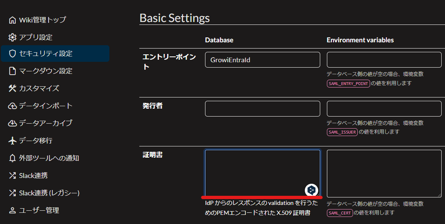Image resolution: width=445 pixels, height=224 pixels.
Task: Click the shuffle icon beside Slack連携 (レガシー)
Action: pos(12,193)
